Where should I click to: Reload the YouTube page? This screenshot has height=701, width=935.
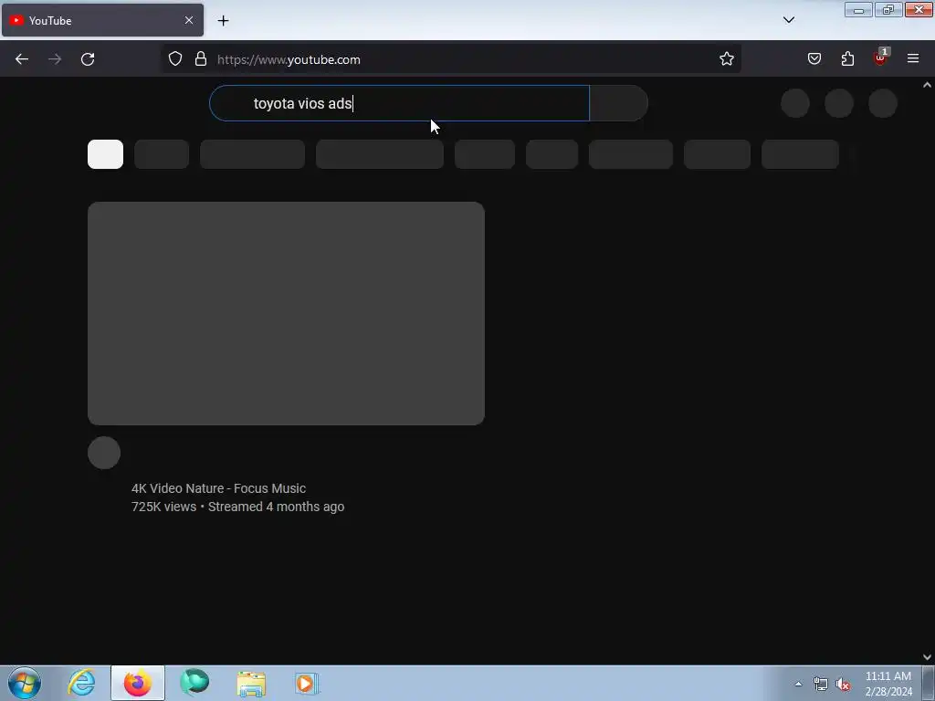(88, 59)
